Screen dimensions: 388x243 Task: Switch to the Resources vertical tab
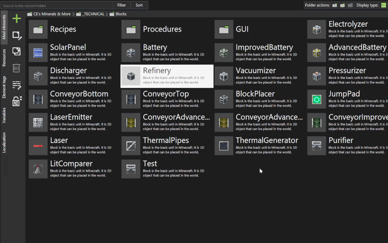(x=4, y=57)
